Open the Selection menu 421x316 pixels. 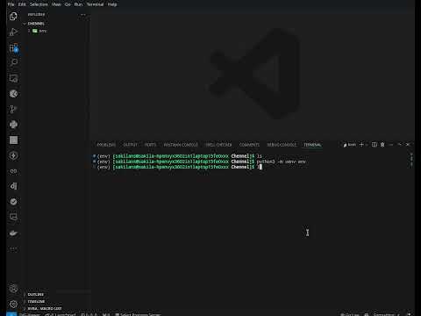pos(39,4)
